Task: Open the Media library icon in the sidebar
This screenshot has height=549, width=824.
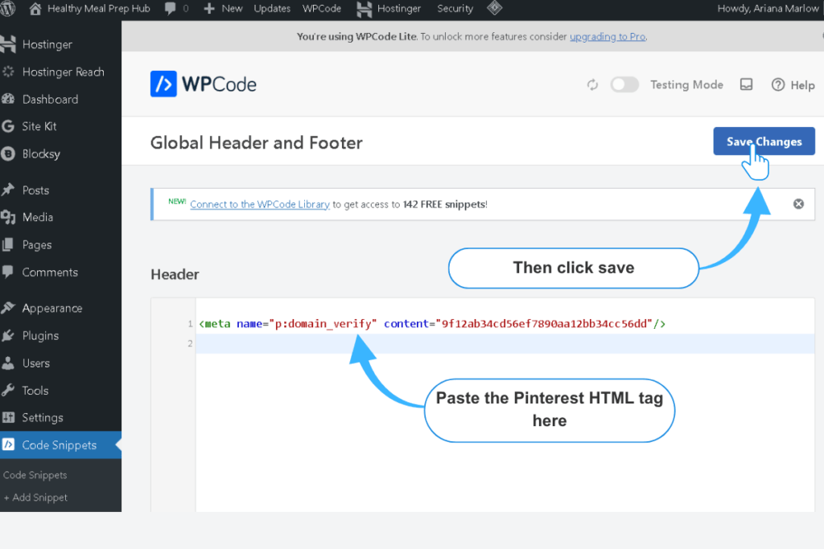Action: click(x=9, y=217)
